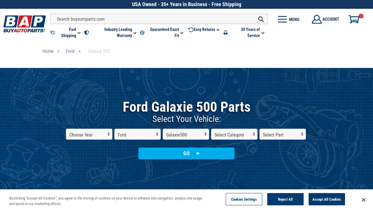Open the Select Category dropdown
The image size is (373, 210).
click(x=234, y=134)
